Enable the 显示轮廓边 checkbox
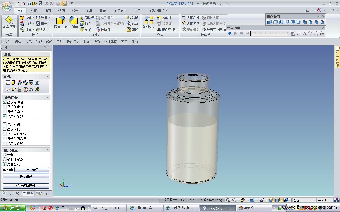 pyautogui.click(x=5, y=112)
